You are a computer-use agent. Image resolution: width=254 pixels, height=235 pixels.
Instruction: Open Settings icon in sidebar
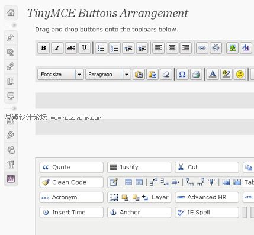[11, 179]
